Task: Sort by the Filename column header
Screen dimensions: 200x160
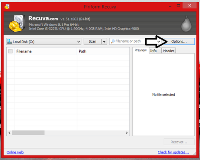Action: [46, 51]
